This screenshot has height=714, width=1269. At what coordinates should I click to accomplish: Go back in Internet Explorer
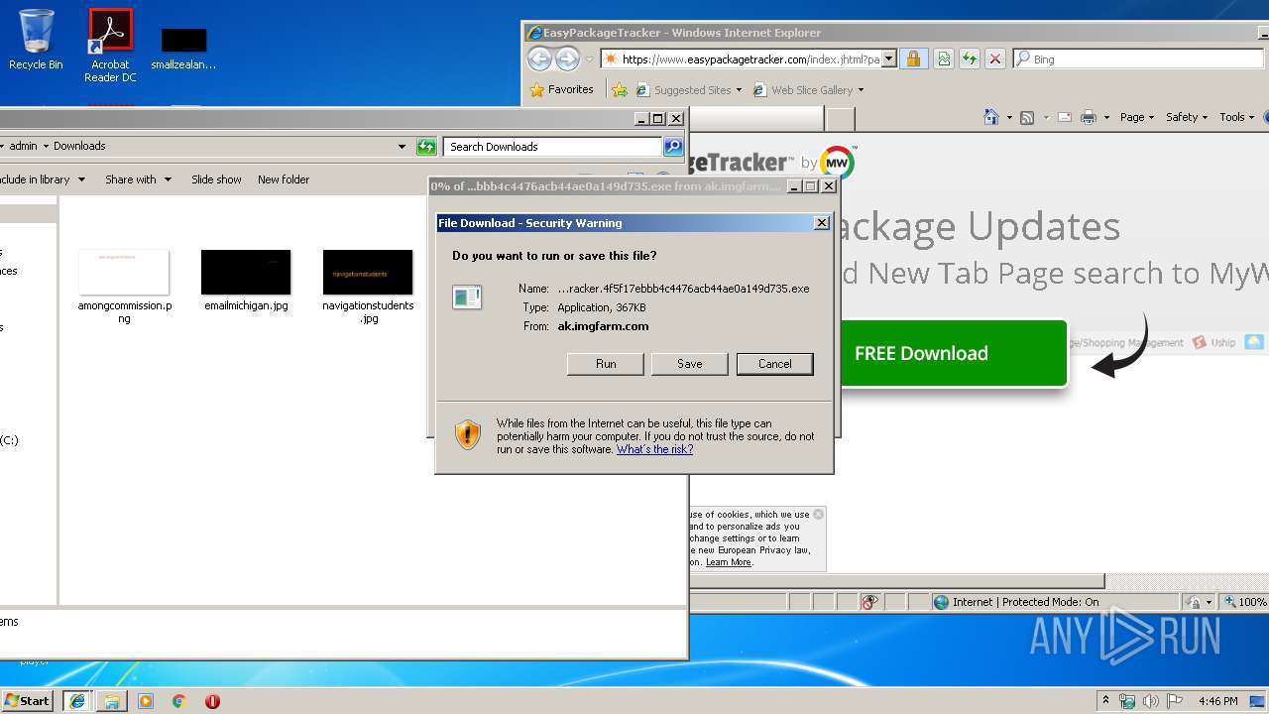(538, 59)
